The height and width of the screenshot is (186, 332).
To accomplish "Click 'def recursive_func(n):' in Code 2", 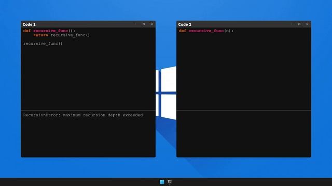I will coord(206,31).
